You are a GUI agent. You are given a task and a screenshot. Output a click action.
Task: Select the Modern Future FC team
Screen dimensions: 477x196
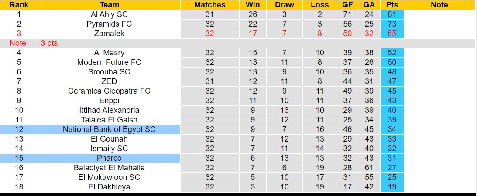109,62
